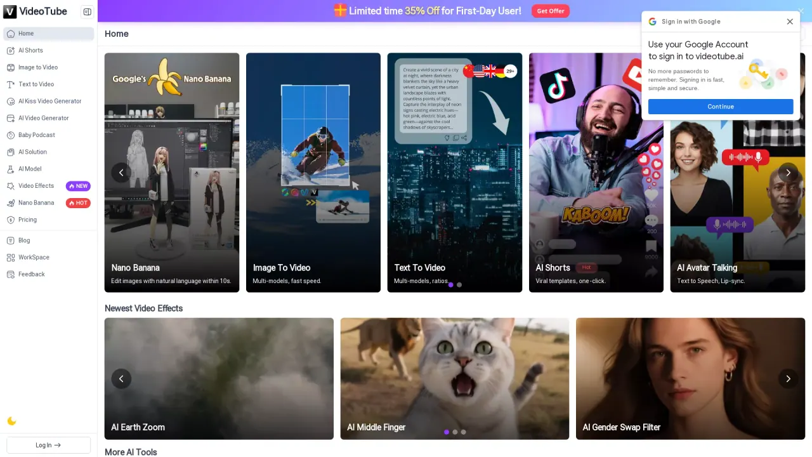This screenshot has width=812, height=457.
Task: Click the NEW badge beside Video Effects
Action: point(78,186)
